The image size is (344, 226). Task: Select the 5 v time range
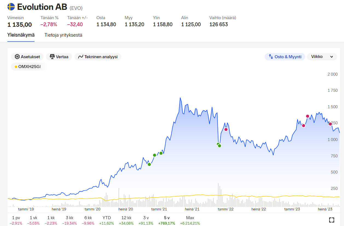[x=167, y=218]
